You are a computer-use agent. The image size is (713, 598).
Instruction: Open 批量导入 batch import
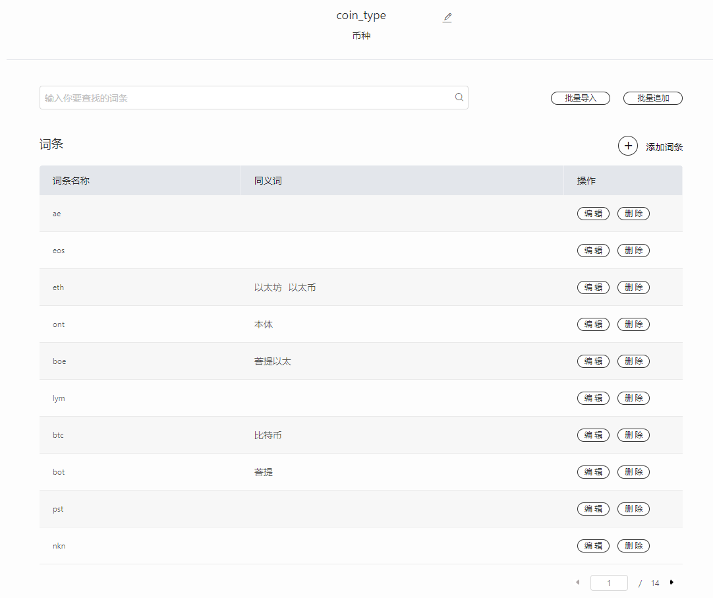[x=581, y=98]
